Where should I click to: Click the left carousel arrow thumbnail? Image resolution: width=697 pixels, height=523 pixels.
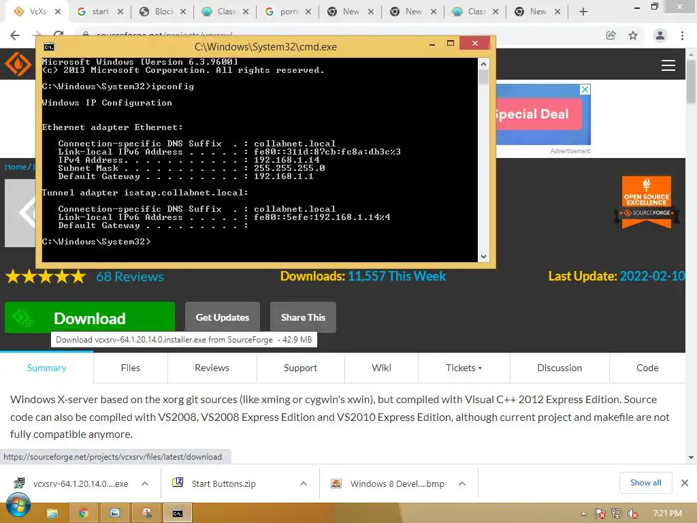click(20, 213)
